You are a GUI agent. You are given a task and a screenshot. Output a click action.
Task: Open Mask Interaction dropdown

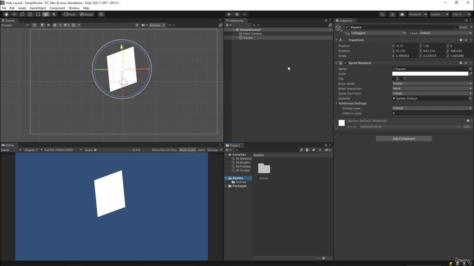pos(432,89)
